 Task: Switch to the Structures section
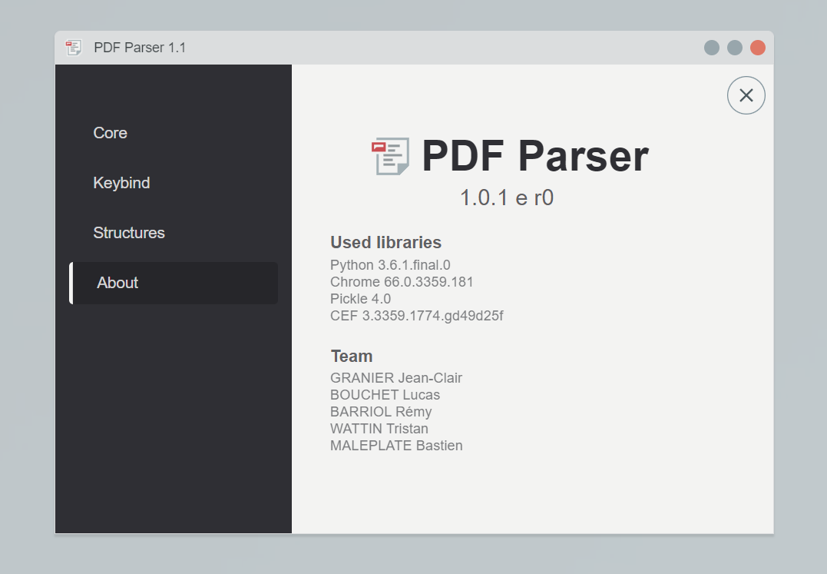pyautogui.click(x=129, y=233)
